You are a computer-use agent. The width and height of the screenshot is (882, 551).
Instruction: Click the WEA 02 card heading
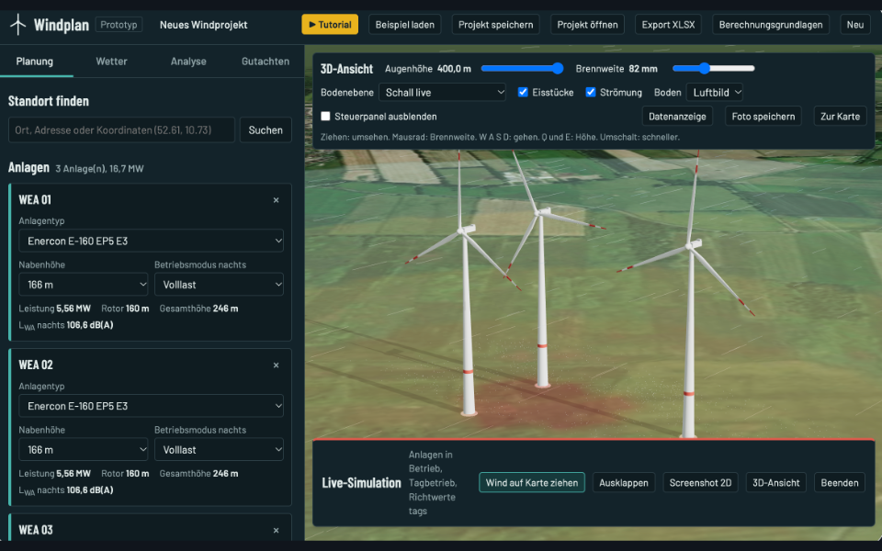coord(36,365)
